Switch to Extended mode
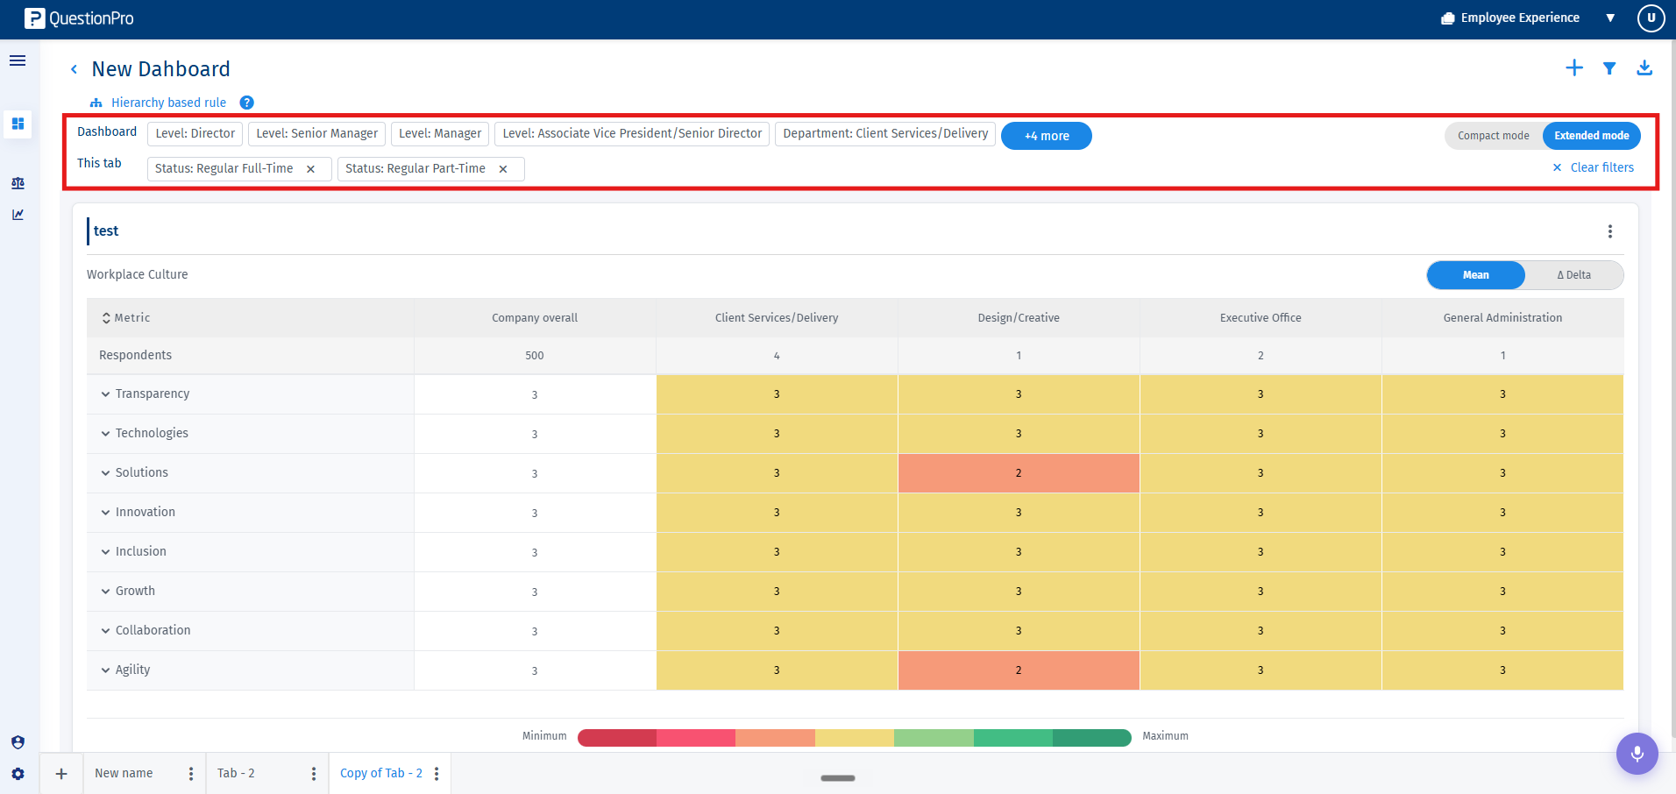The width and height of the screenshot is (1676, 794). click(1592, 136)
